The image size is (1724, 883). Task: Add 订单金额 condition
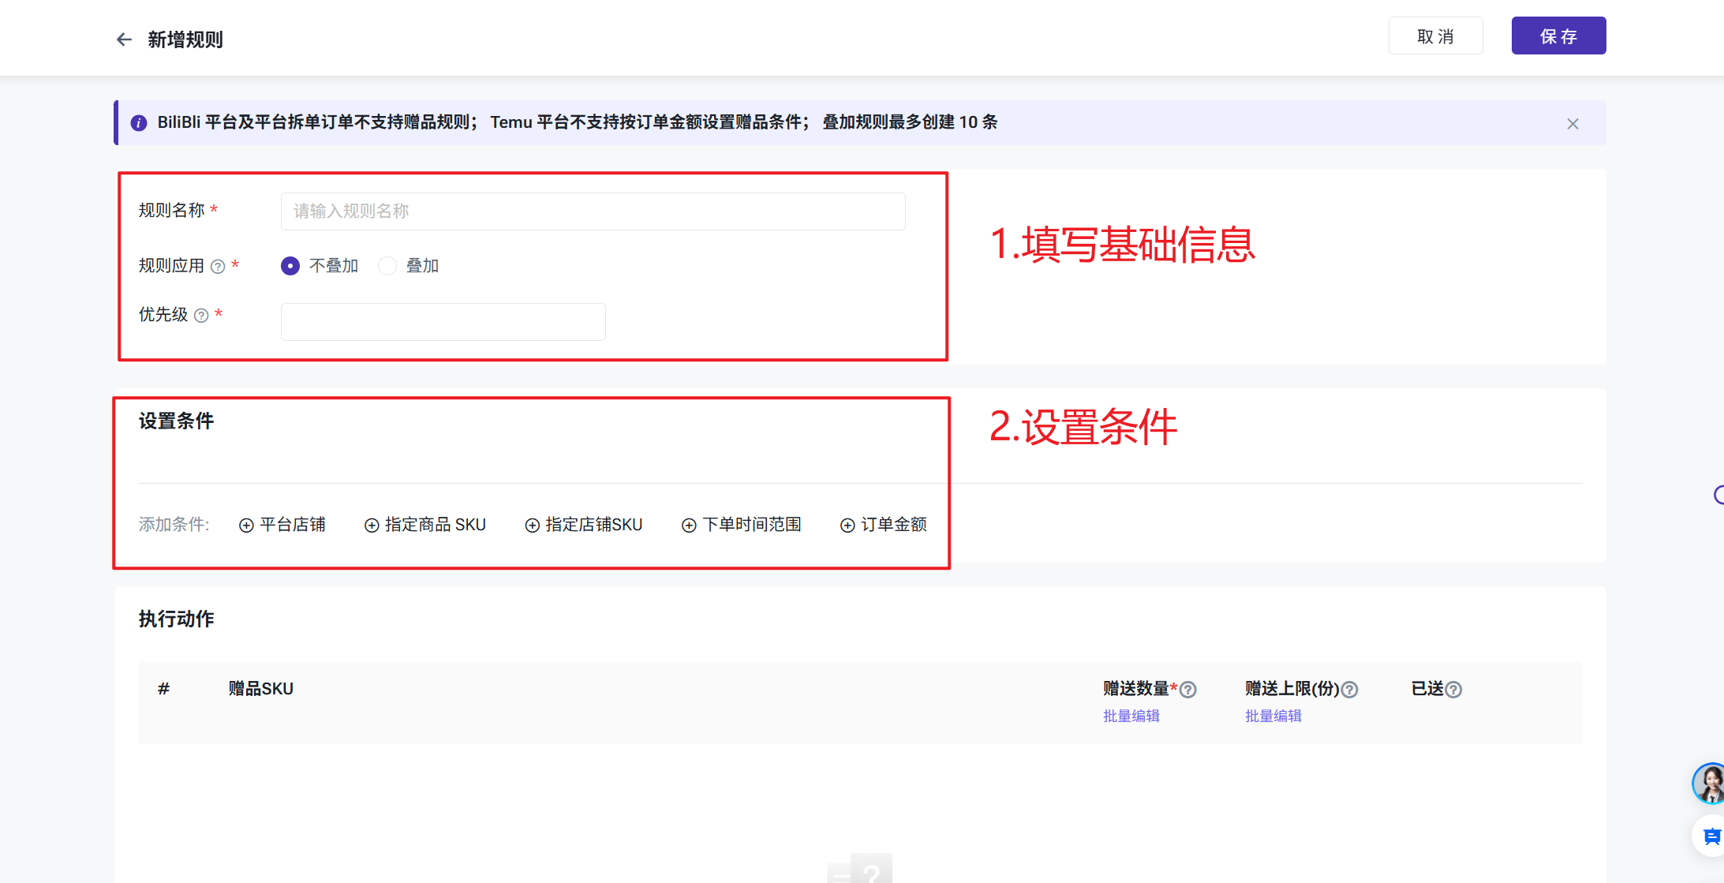point(884,525)
